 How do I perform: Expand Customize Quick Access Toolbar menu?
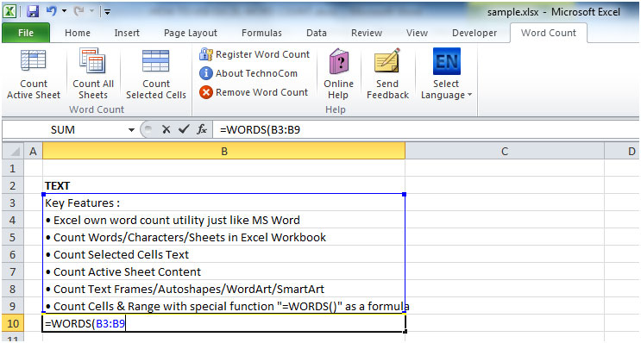click(107, 12)
